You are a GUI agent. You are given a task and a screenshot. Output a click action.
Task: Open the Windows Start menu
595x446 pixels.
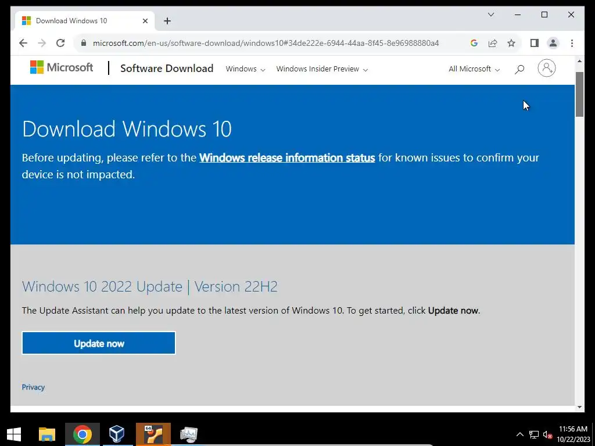pyautogui.click(x=14, y=434)
